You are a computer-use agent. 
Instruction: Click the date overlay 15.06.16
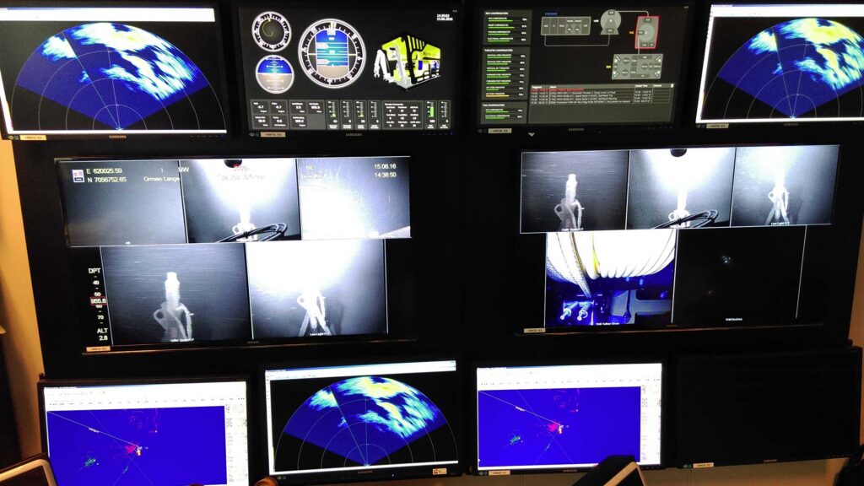(385, 166)
